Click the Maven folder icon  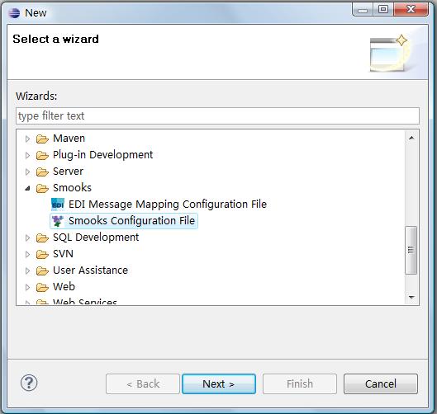(x=42, y=139)
